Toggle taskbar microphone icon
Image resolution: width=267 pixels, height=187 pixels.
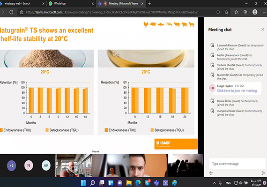(x=220, y=183)
